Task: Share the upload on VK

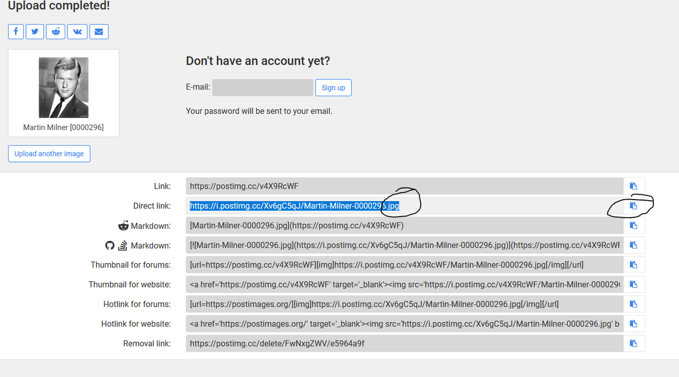Action: pos(77,31)
